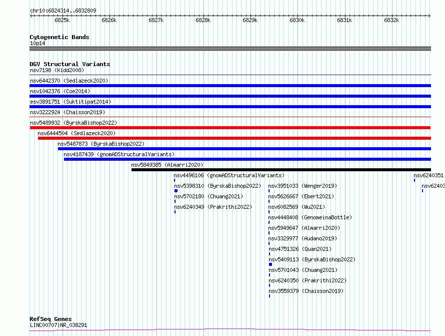Image resolution: width=445 pixels, height=336 pixels.
Task: Click the Cytogenetic Bands track title
Action: [59, 37]
